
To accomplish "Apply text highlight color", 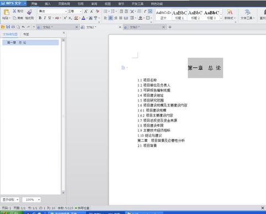I will pyautogui.click(x=76, y=18).
